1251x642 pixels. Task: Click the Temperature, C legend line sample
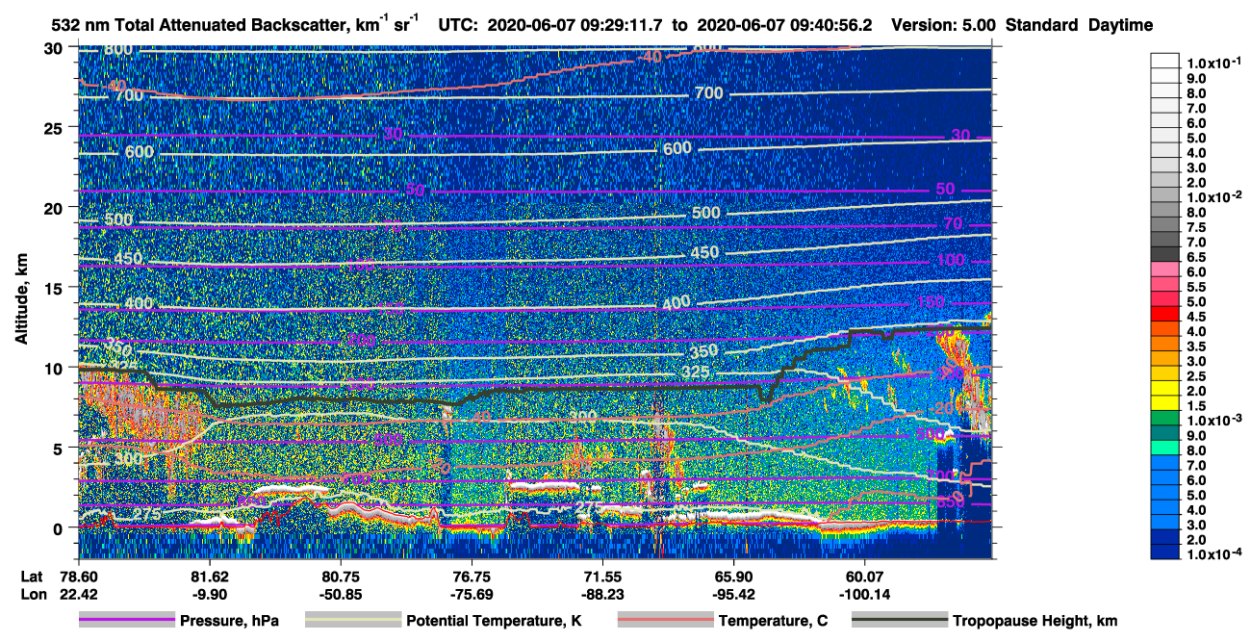(665, 621)
